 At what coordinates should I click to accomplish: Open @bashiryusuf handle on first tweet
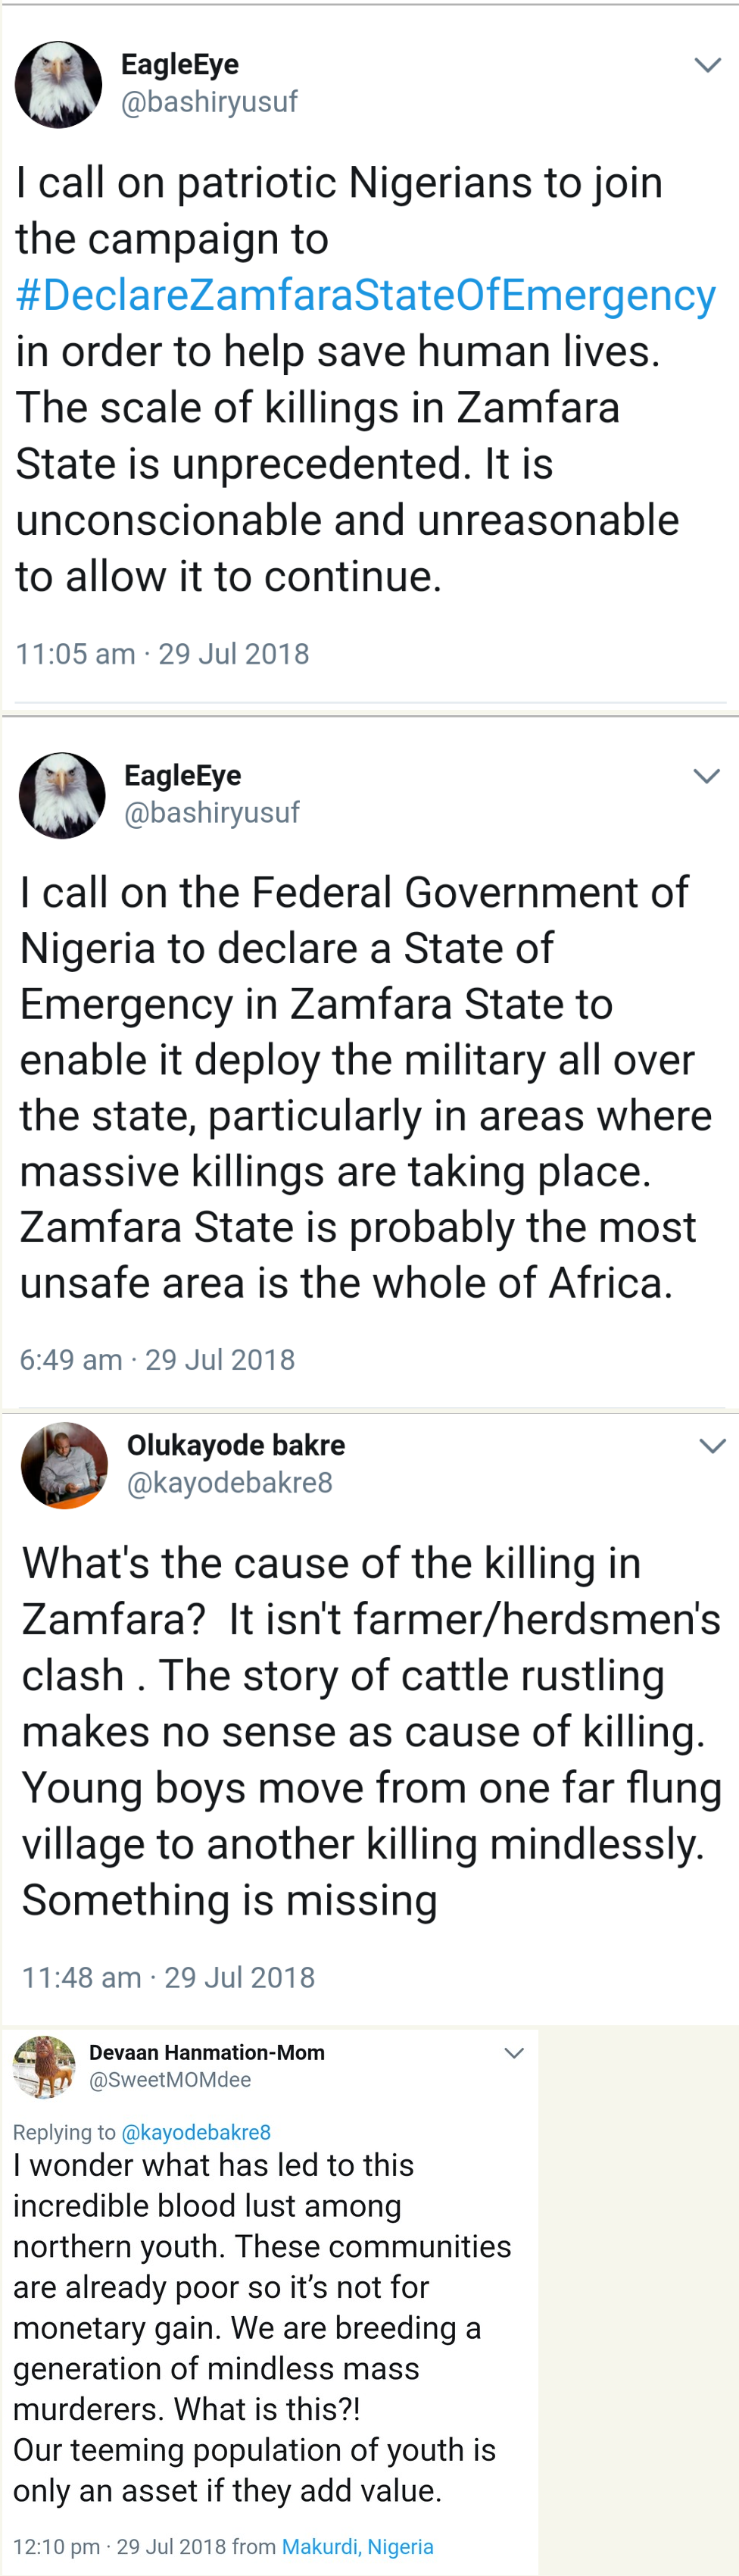209,102
